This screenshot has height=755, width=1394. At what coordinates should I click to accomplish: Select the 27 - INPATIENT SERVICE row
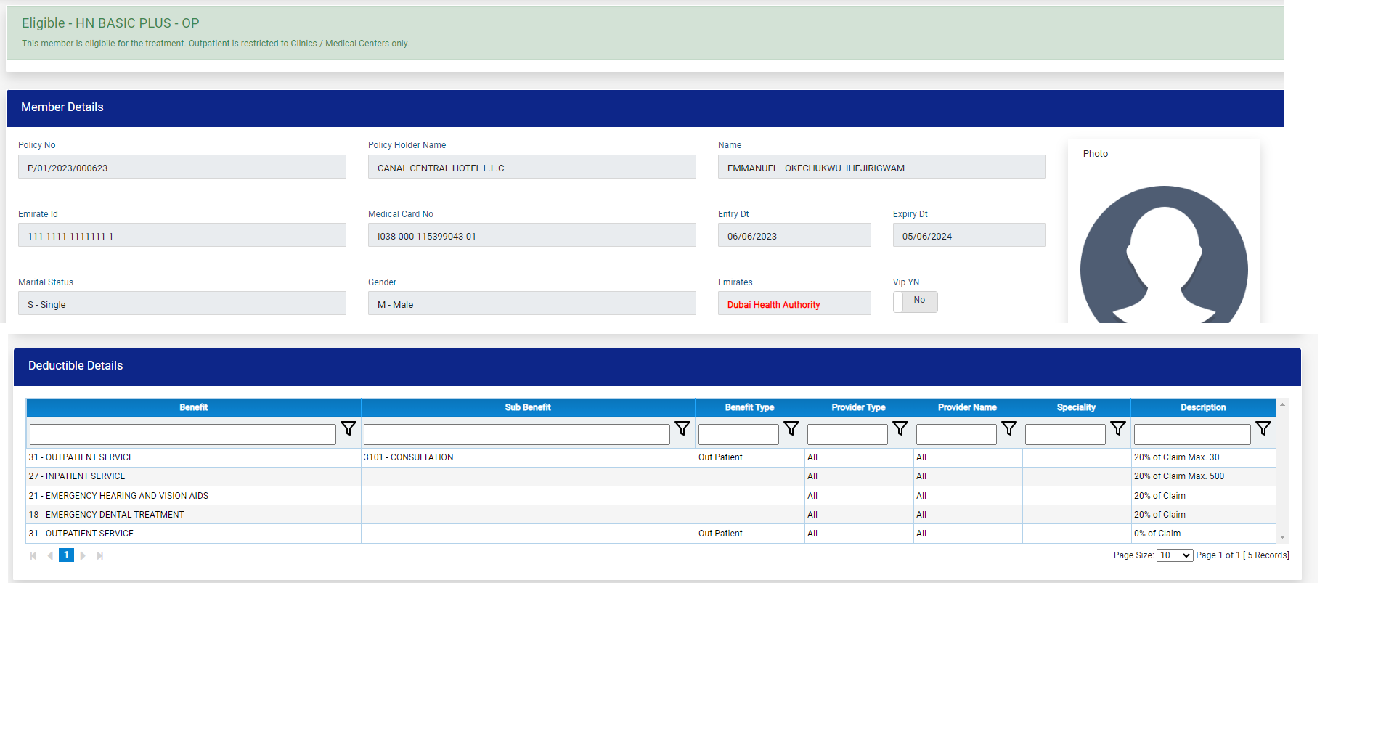pos(193,476)
